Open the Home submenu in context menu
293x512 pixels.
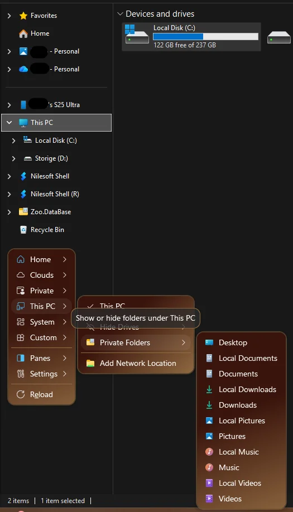point(41,259)
